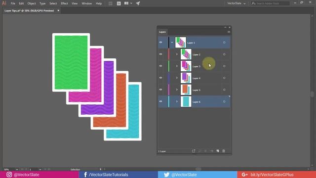This screenshot has width=316, height=178.
Task: Hide Layer 2 using its eye icon
Action: point(160,54)
